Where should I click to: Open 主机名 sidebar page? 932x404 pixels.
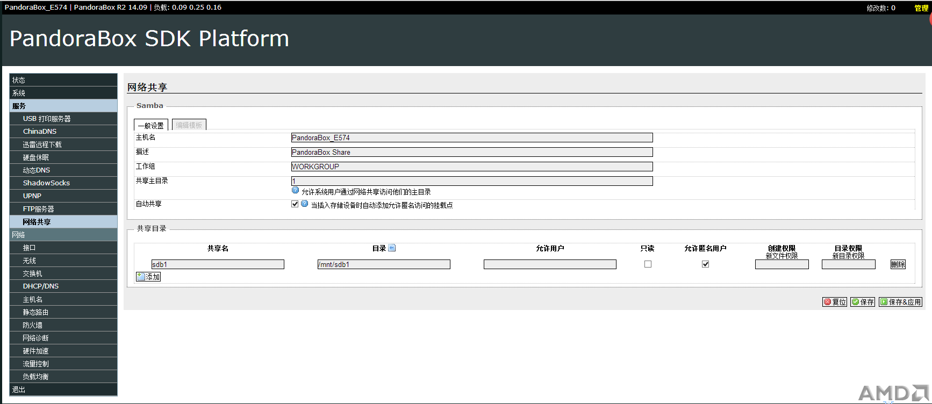coord(63,299)
